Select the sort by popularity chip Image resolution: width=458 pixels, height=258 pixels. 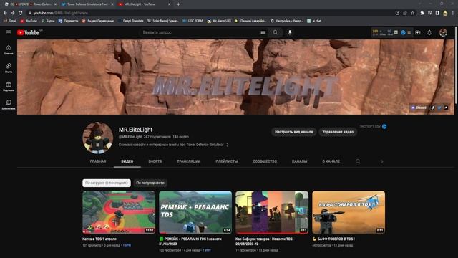coord(150,183)
